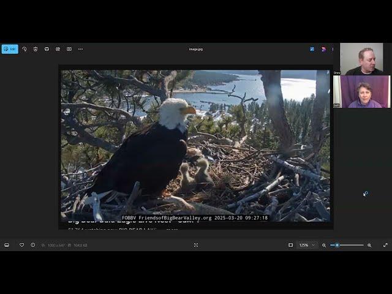Click the 104.8 KB file size text

click(x=80, y=246)
